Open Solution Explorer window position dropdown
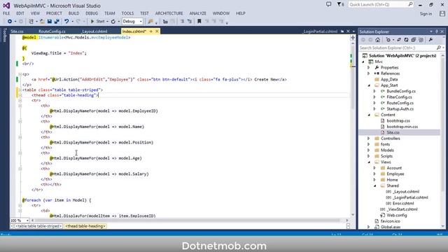This screenshot has height=252, width=448. pos(431,31)
